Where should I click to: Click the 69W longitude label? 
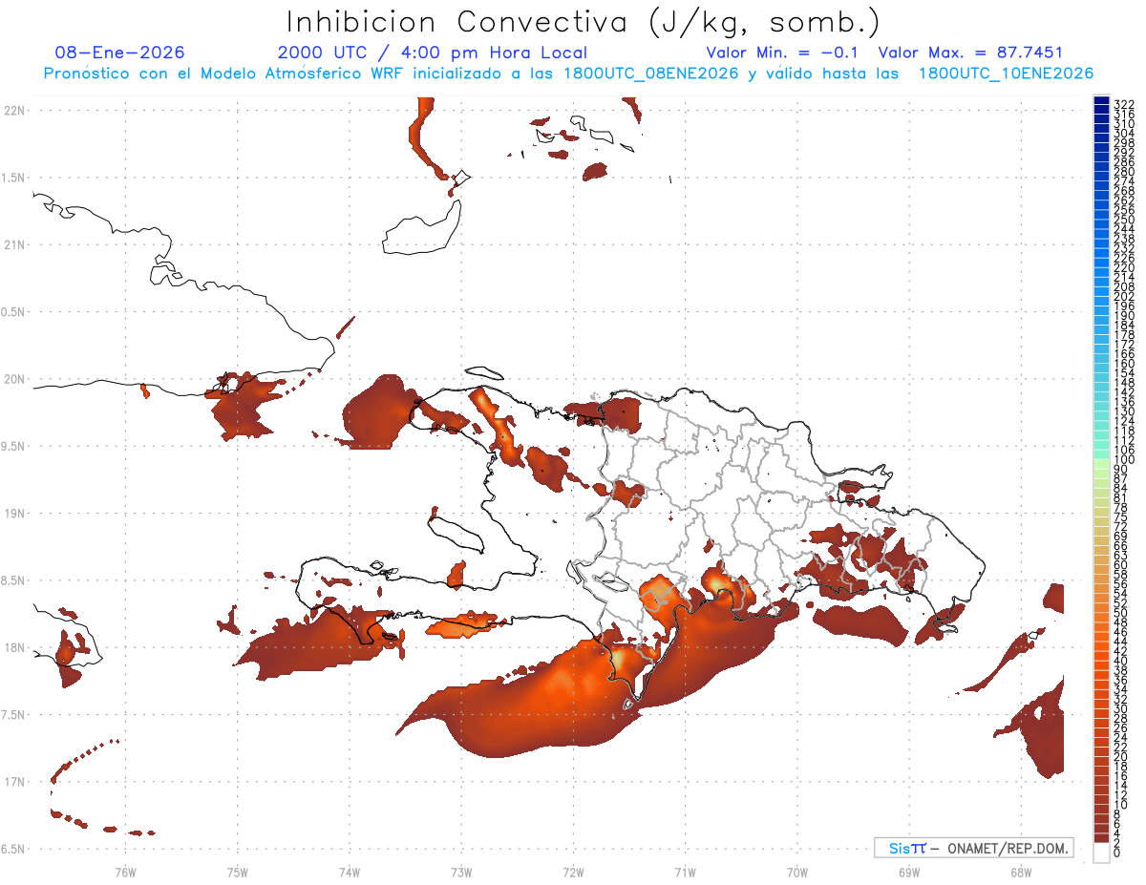point(909,872)
